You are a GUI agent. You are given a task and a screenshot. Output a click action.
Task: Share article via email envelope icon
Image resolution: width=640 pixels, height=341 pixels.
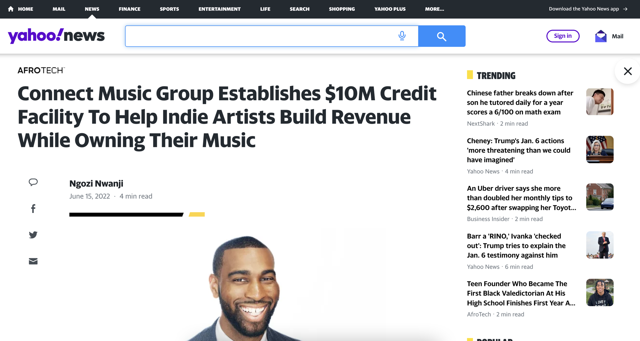tap(33, 261)
